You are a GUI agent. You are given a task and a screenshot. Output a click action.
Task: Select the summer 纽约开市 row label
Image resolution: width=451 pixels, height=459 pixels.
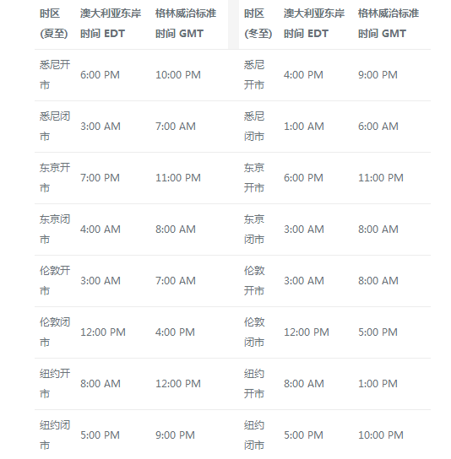pos(55,384)
